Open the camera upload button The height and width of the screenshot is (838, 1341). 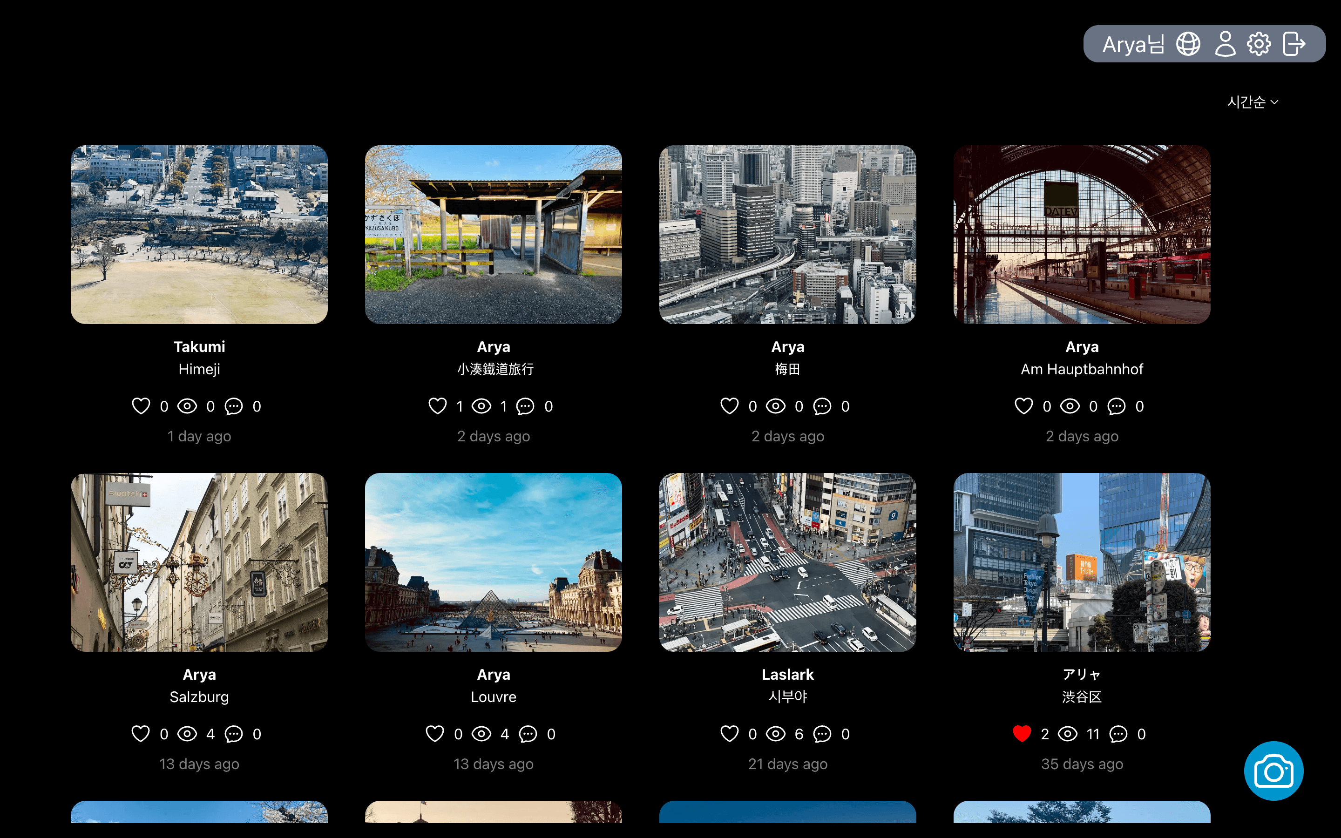[1273, 771]
